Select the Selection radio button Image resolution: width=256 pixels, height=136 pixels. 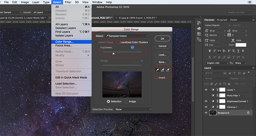[x=108, y=101]
